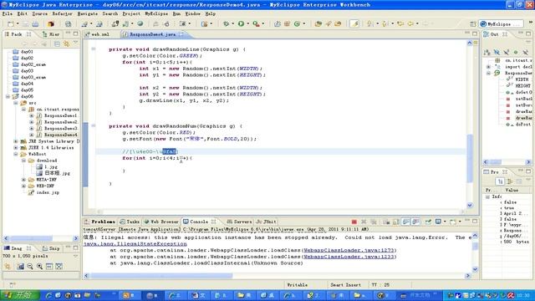The width and height of the screenshot is (535, 301).
Task: Click the Debug bug toolbar icon
Action: coord(226,24)
